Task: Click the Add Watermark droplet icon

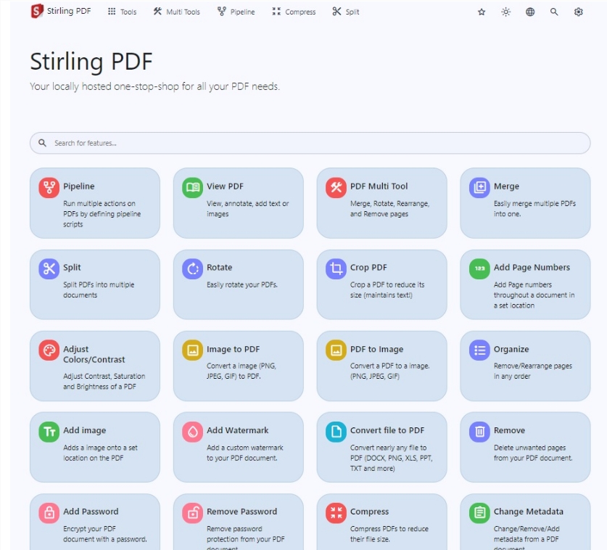Action: tap(192, 432)
